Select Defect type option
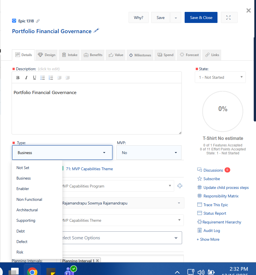 tap(37, 242)
